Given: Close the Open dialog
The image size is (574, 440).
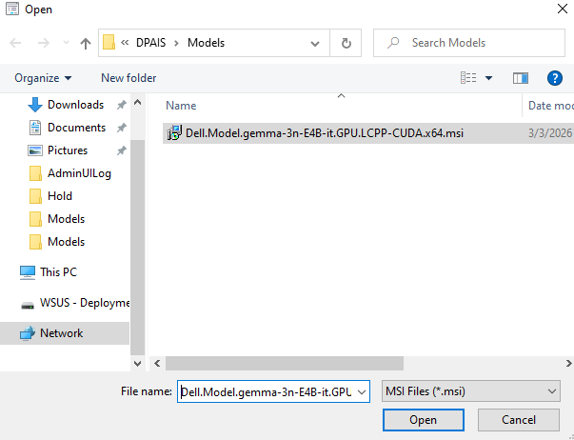Looking at the screenshot, I should coord(563,9).
